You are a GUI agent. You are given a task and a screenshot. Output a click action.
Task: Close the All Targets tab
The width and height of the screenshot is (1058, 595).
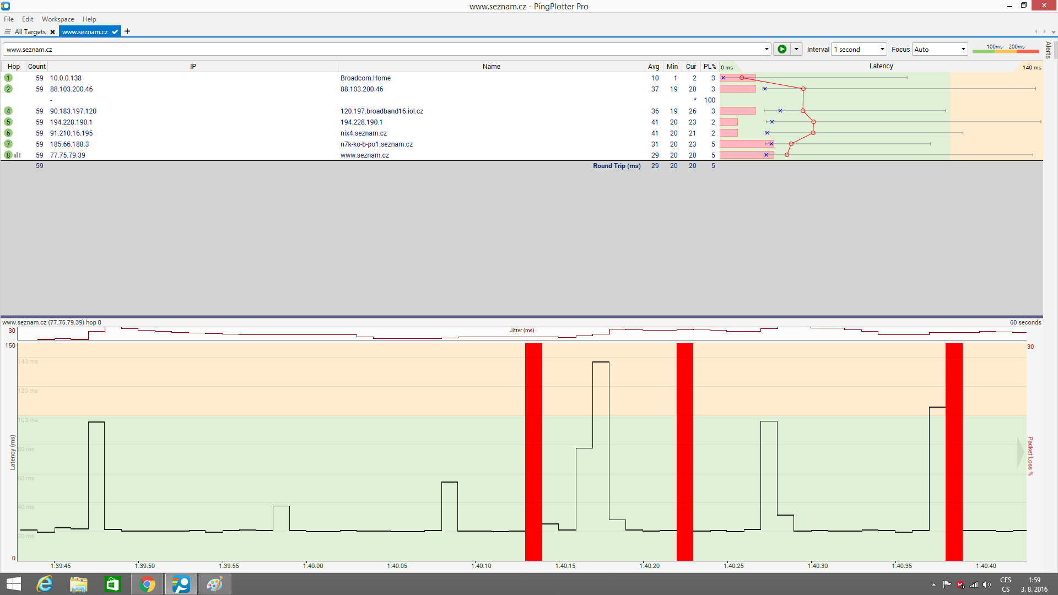(52, 32)
